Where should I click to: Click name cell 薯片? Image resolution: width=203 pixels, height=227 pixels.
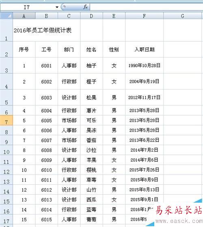pyautogui.click(x=91, y=110)
